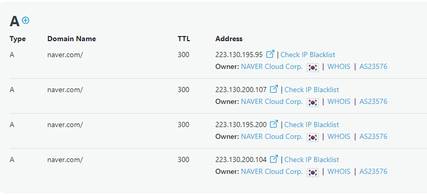427x196 pixels.
Task: Open external link icon for 223.130.200.104
Action: click(x=274, y=159)
